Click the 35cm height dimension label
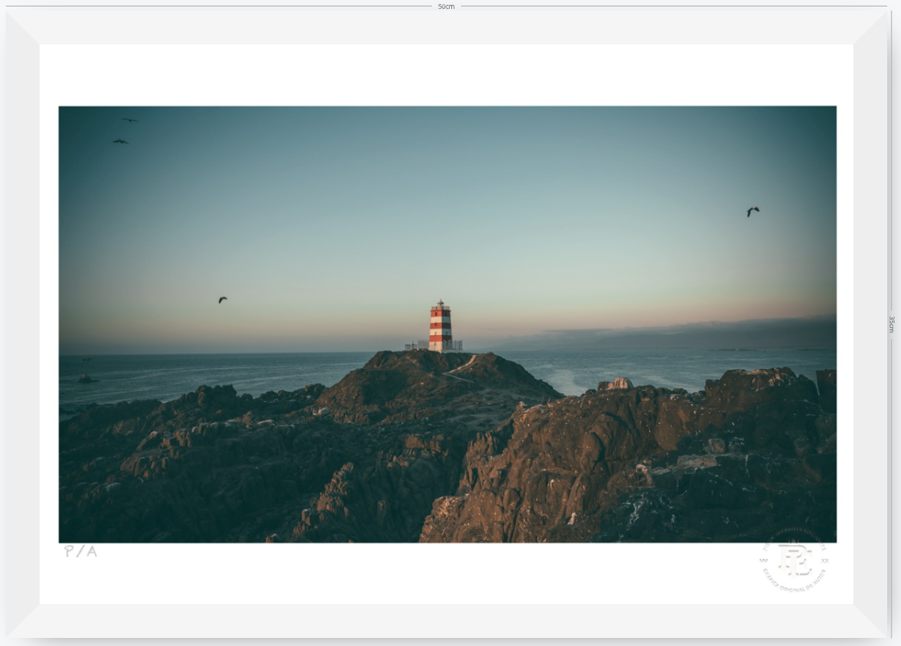 pyautogui.click(x=891, y=324)
